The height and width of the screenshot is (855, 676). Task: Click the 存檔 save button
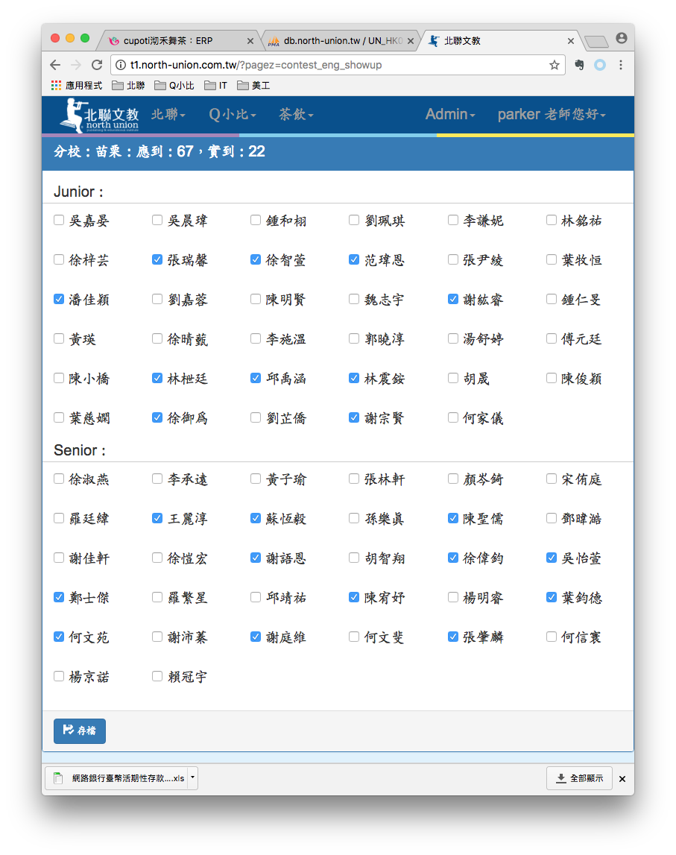click(x=80, y=731)
